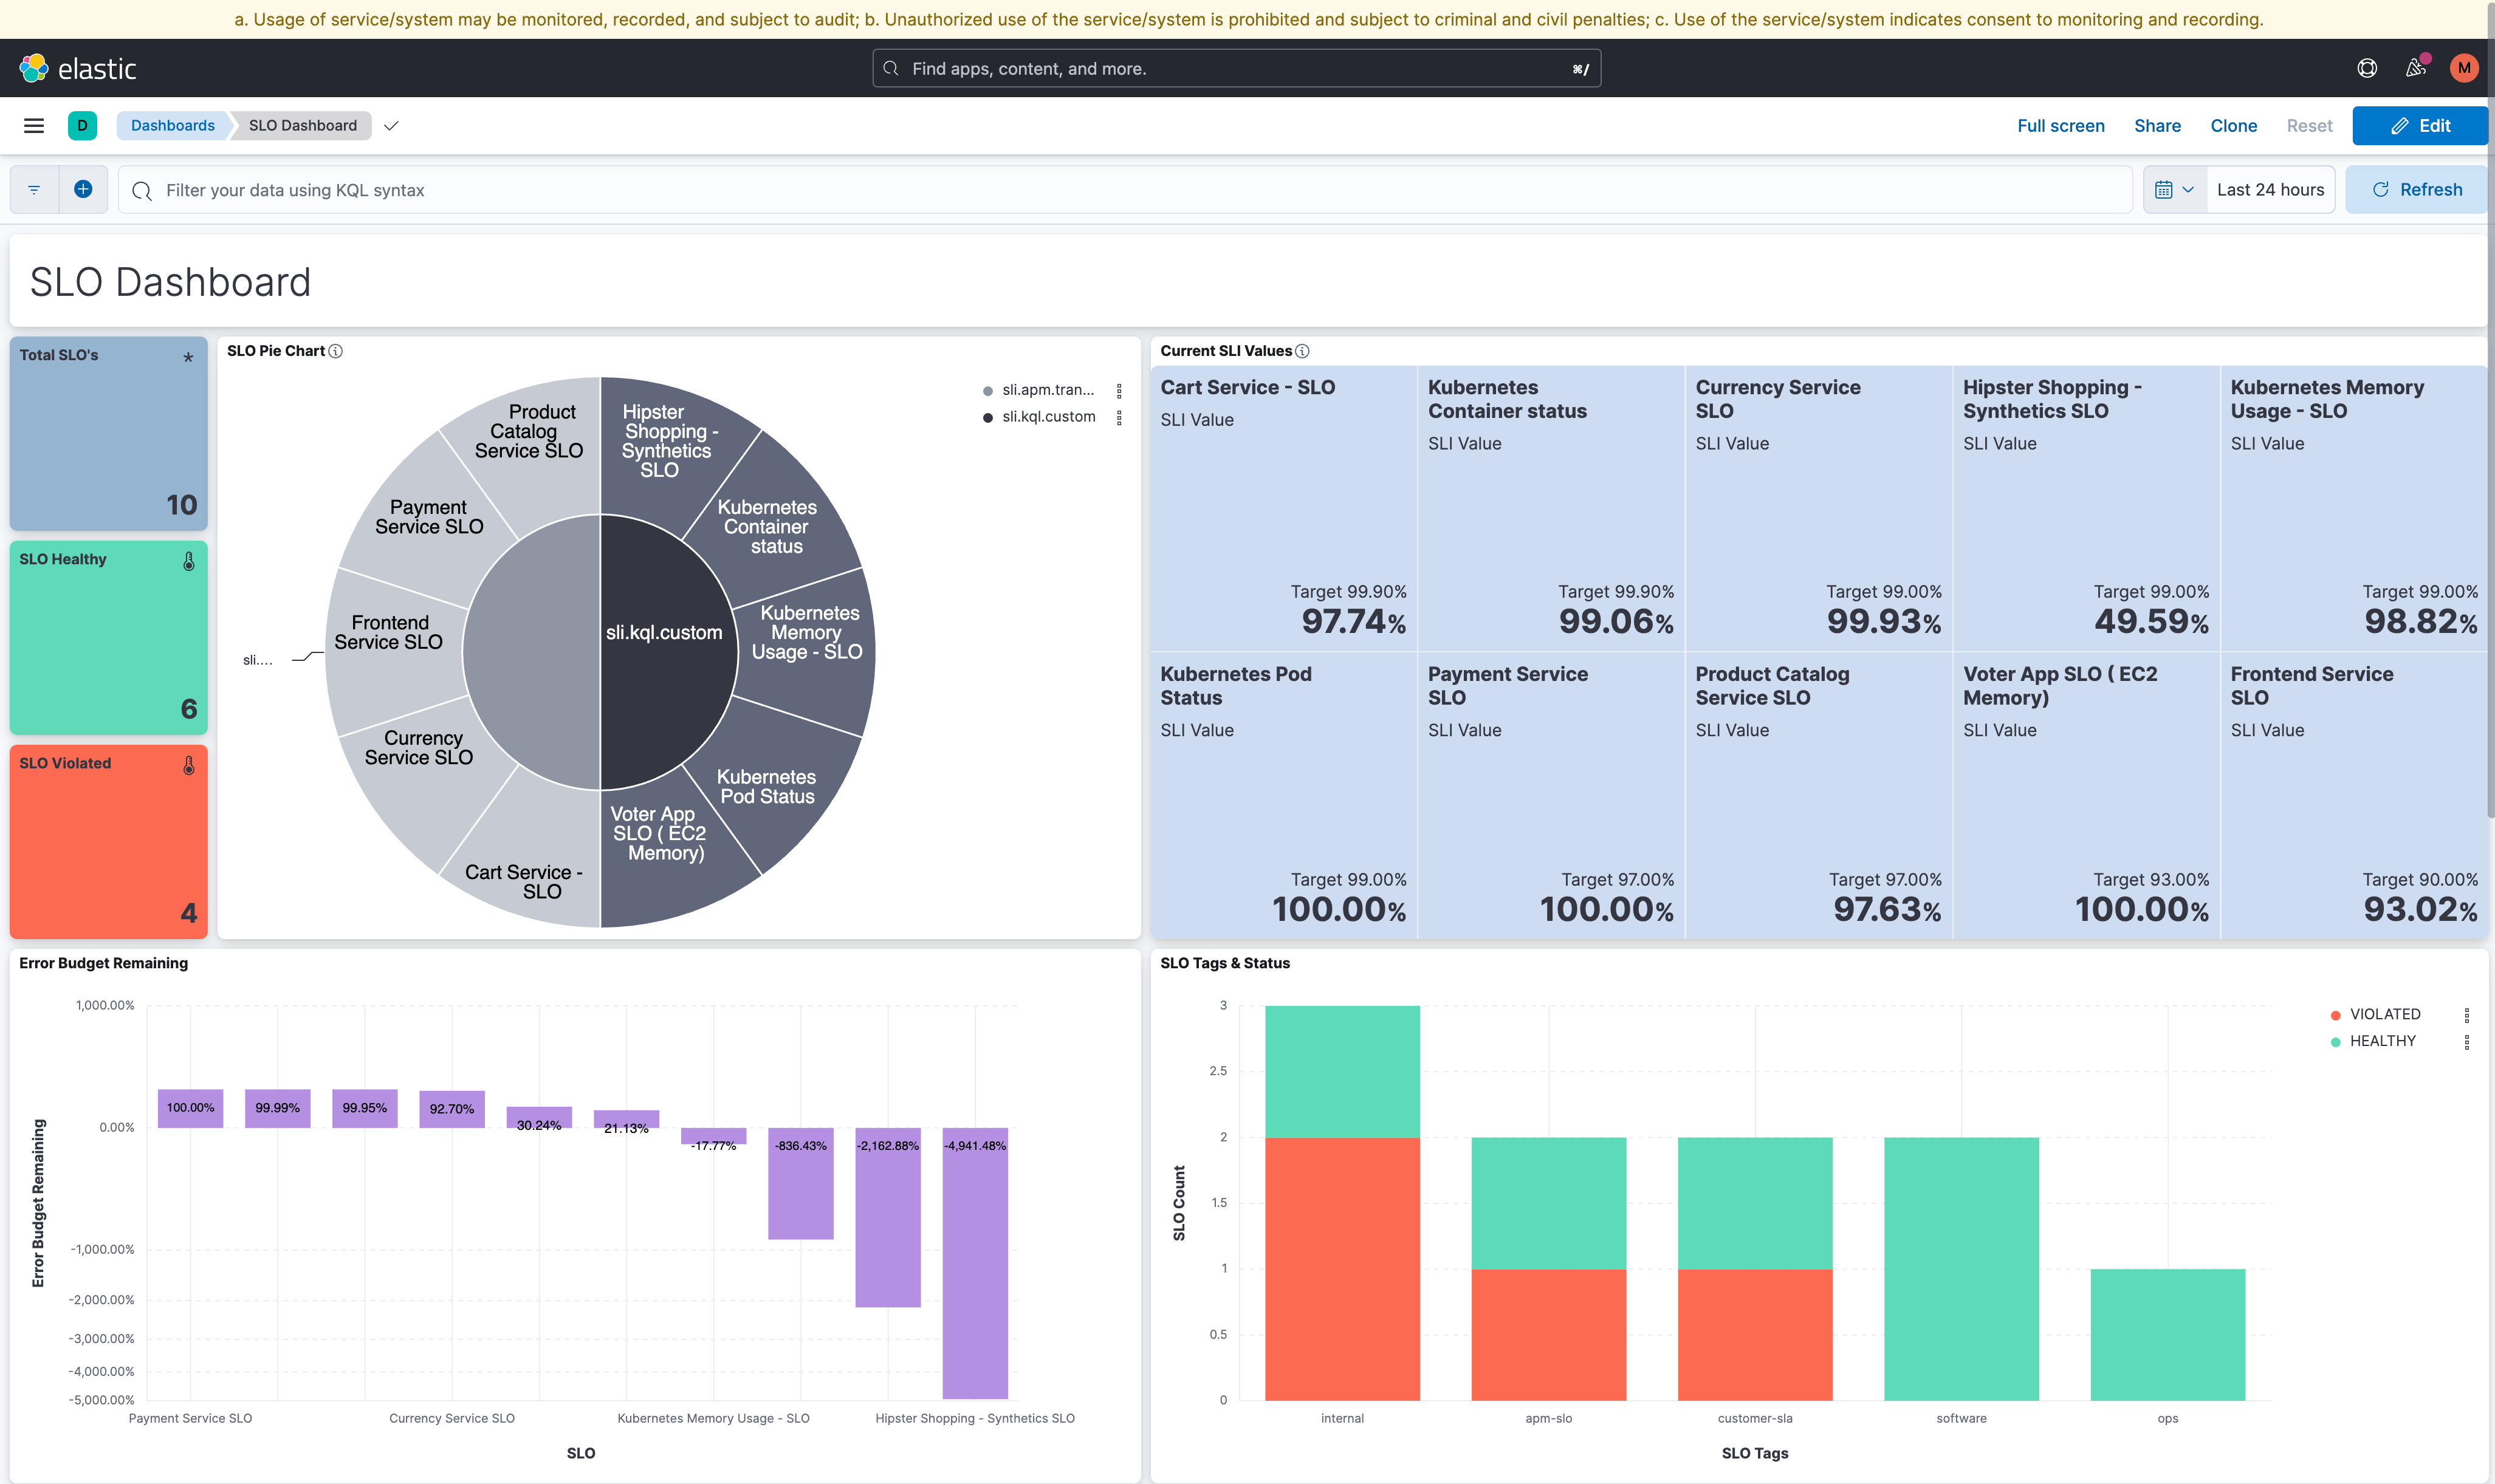Click the Cart Service - SLO metric tile
The height and width of the screenshot is (1484, 2495).
[x=1283, y=508]
